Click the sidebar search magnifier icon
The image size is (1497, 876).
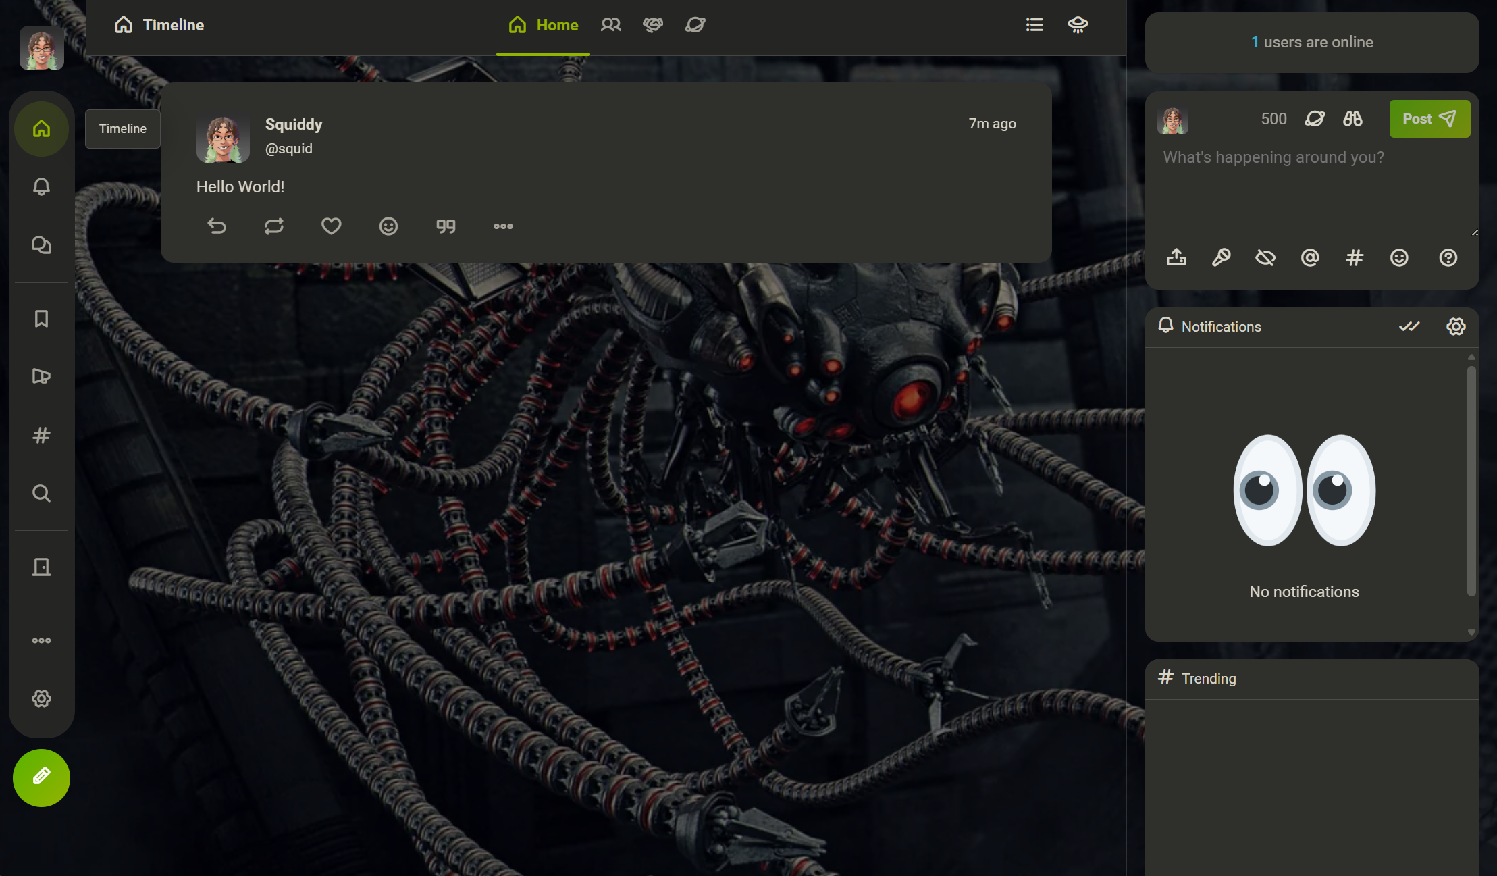(41, 493)
